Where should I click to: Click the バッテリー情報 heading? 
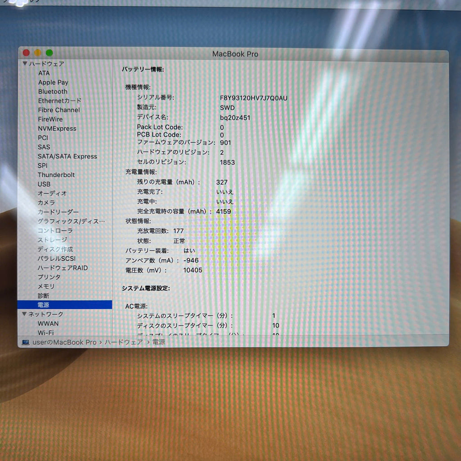143,69
